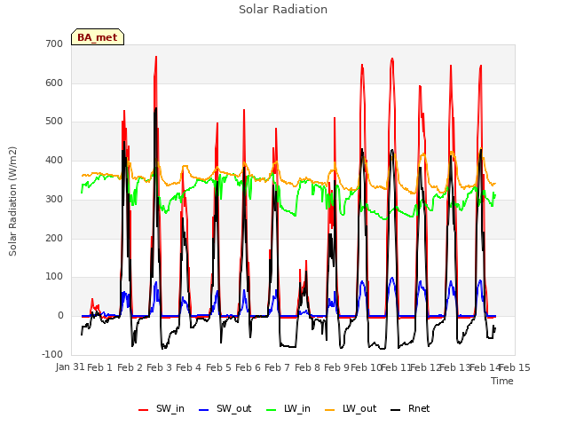This screenshot has width=568, height=426.
Task: Click the black Rnet legend color marker
Action: point(396,410)
